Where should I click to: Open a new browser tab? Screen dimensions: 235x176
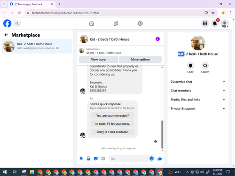[60, 4]
